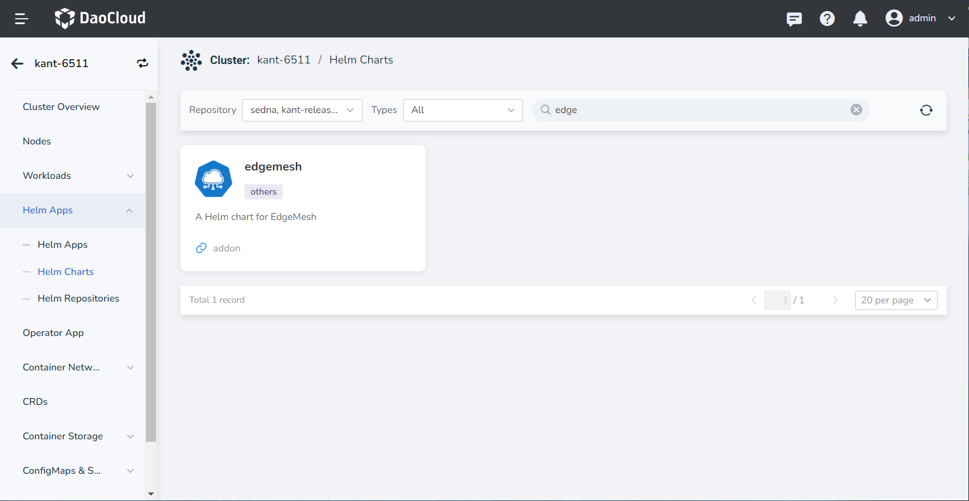Image resolution: width=969 pixels, height=501 pixels.
Task: Clear the edge search text
Action: (x=856, y=109)
